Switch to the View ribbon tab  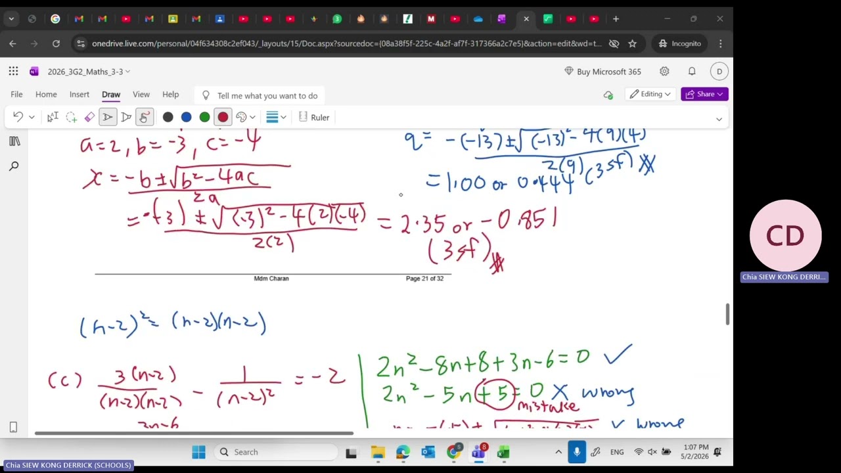141,95
